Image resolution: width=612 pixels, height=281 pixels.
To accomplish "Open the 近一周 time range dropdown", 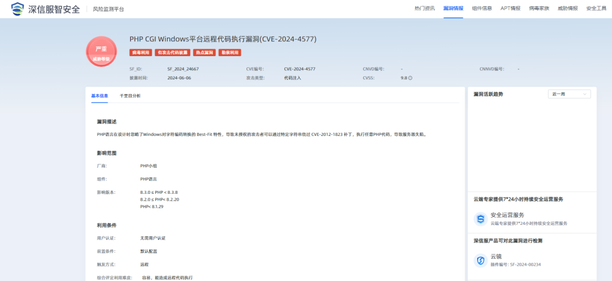I will (x=569, y=94).
